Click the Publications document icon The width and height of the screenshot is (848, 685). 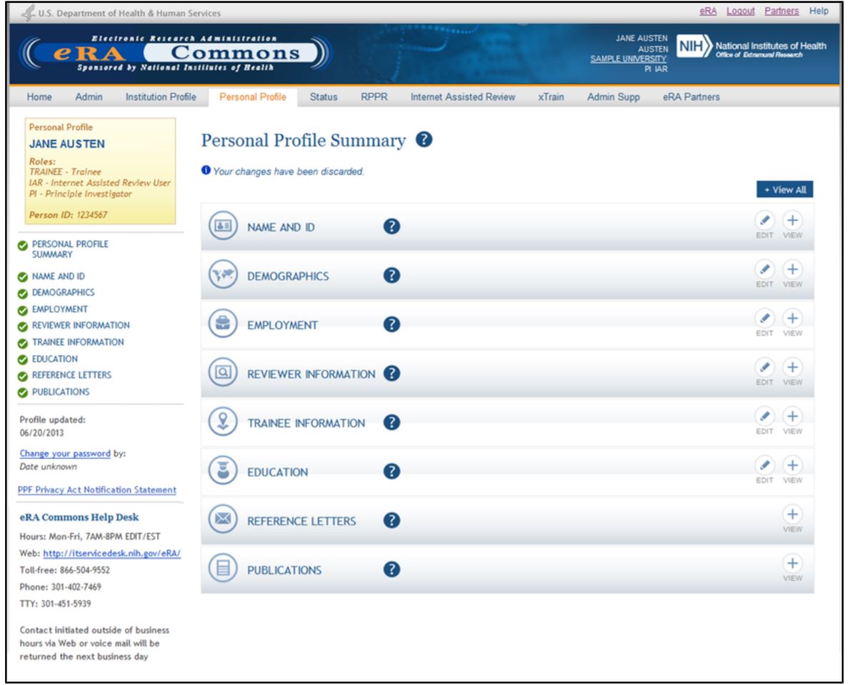click(223, 569)
